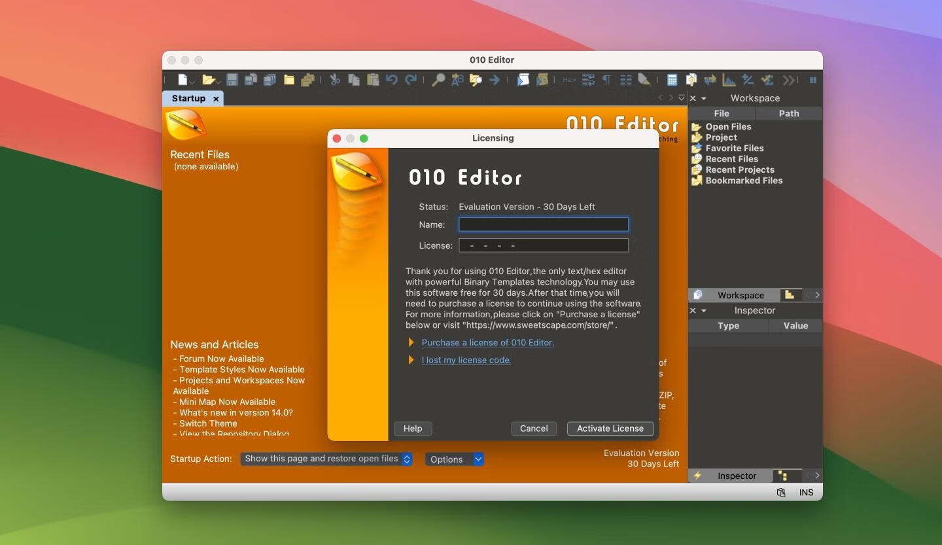The image size is (942, 545).
Task: Open the Replace toolbar icon
Action: click(457, 80)
